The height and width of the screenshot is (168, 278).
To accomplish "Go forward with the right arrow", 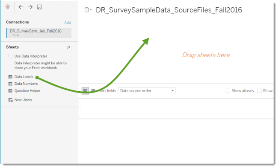I will [x=30, y=7].
